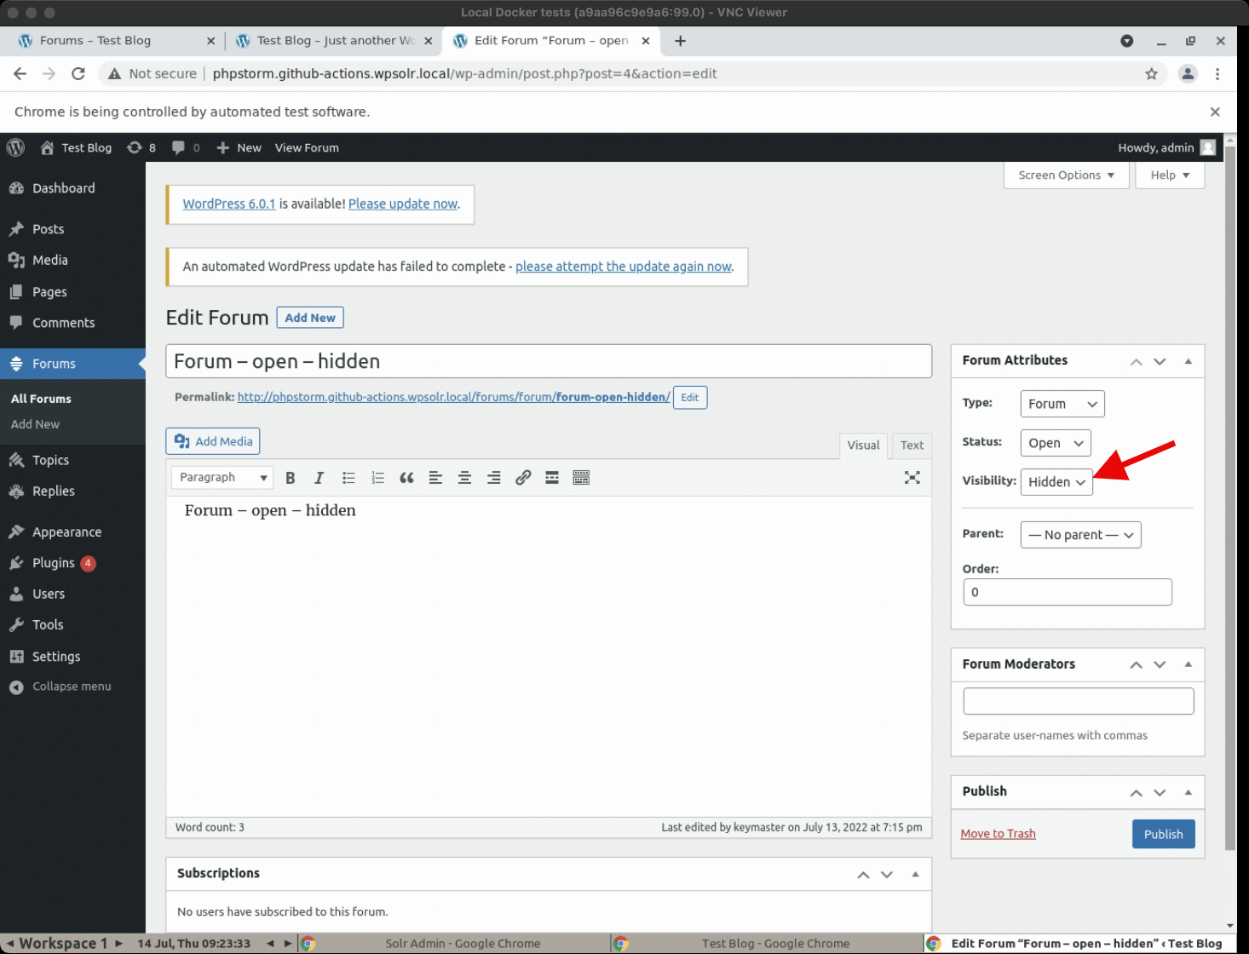Go back in browser history
Image resolution: width=1249 pixels, height=954 pixels.
20,74
